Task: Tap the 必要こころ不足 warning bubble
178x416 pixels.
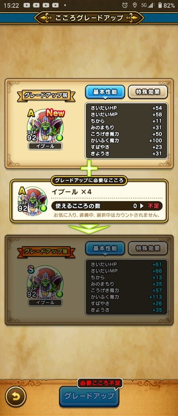Action: point(100,383)
